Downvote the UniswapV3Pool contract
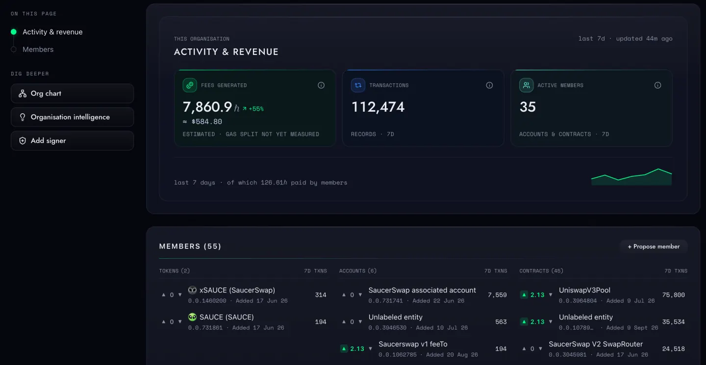The image size is (706, 365). pyautogui.click(x=551, y=295)
